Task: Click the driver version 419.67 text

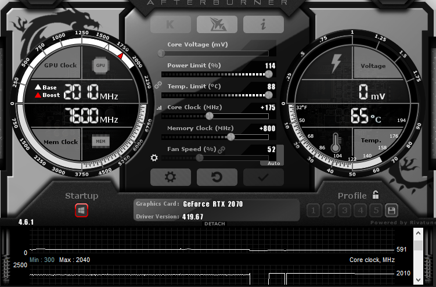Action: 193,217
